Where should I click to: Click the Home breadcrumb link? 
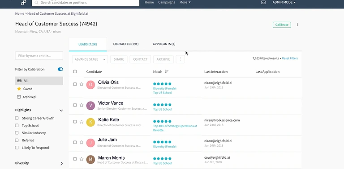(x=20, y=13)
